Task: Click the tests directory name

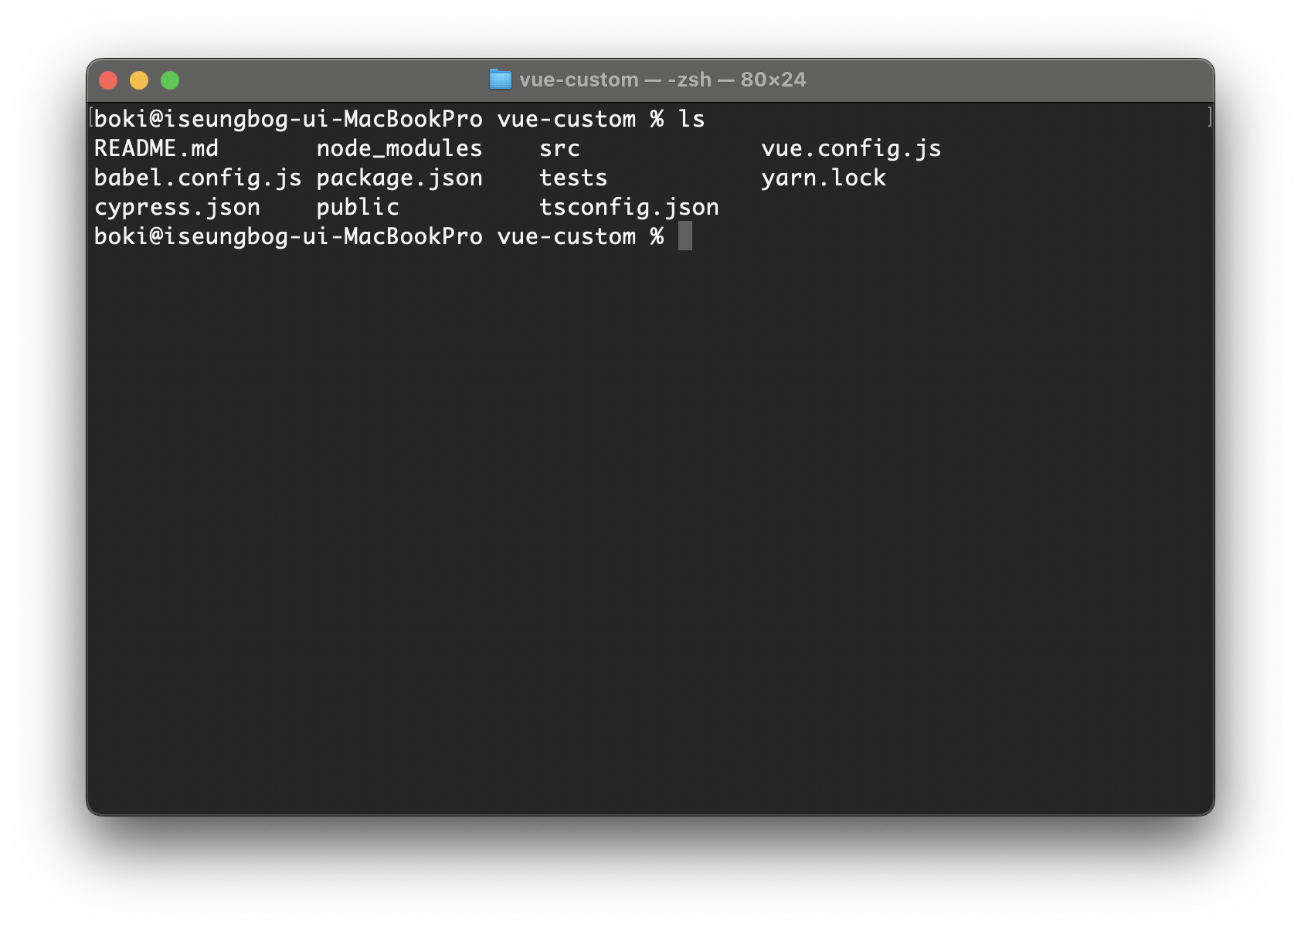Action: point(573,178)
